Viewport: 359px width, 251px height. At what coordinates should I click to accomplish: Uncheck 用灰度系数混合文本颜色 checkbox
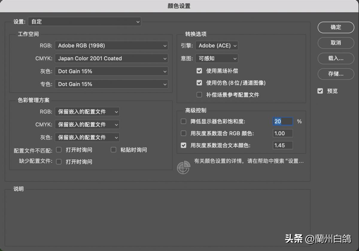(184, 145)
